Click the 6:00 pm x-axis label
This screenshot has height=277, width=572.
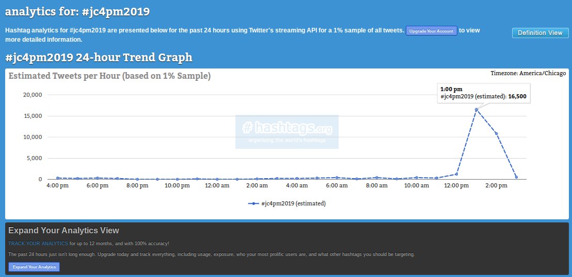point(98,186)
